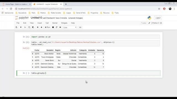Image resolution: width=177 pixels, height=99 pixels.
Task: Open a new browser tab
Action: [66, 4]
